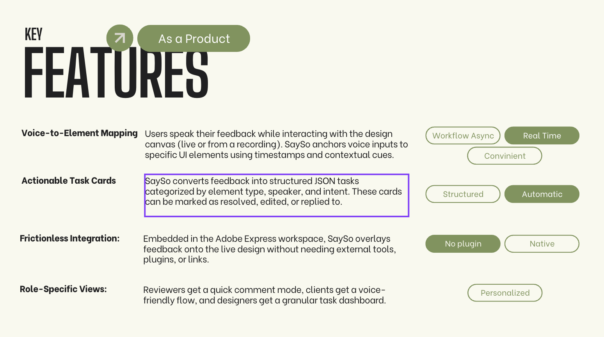The height and width of the screenshot is (337, 604).
Task: Select the 'Frictionless Integration:' heading
Action: click(x=69, y=239)
